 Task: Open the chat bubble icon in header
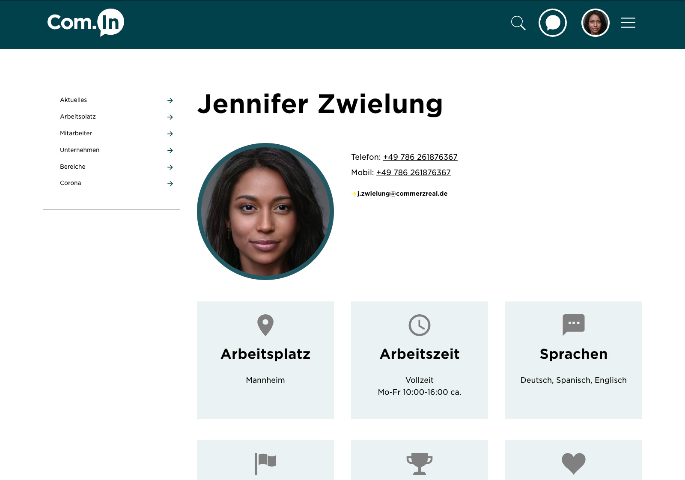coord(553,23)
